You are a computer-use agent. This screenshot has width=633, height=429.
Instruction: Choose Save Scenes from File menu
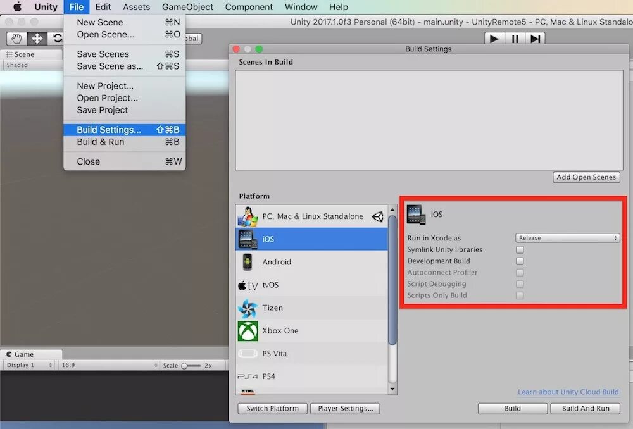124,54
